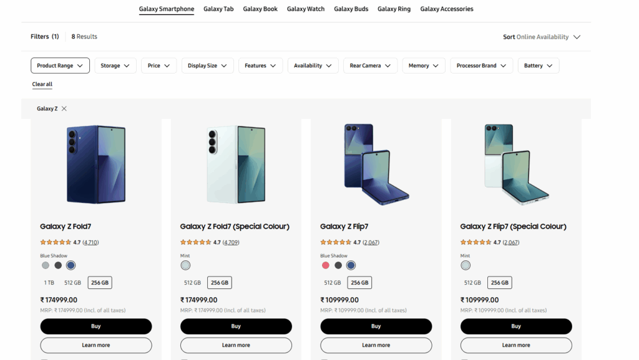Open the Display Size filter dropdown
639x360 pixels.
(x=208, y=65)
